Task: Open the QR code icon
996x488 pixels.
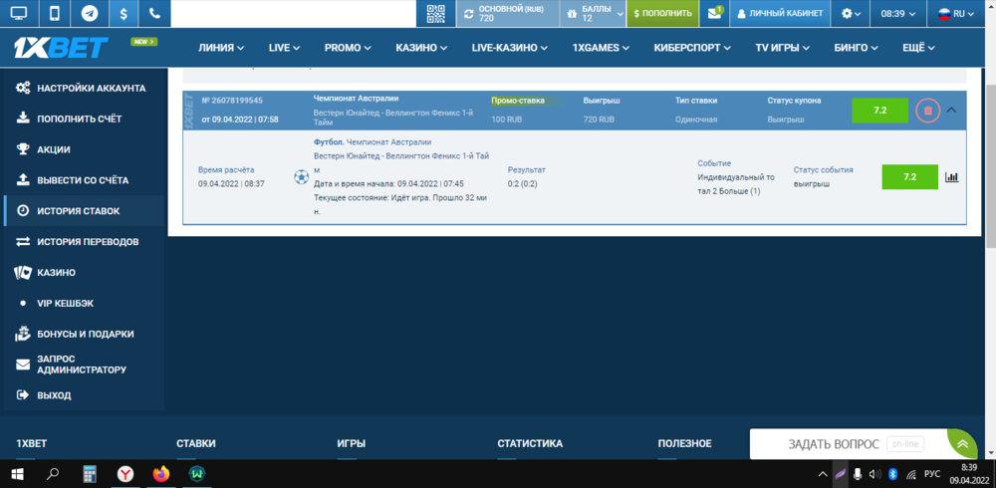Action: coord(436,13)
